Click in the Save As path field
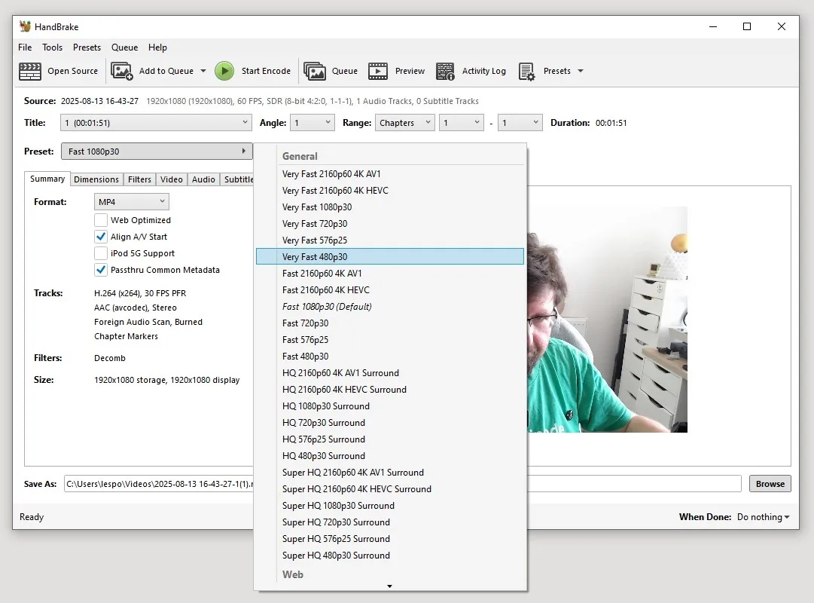This screenshot has width=814, height=603. point(159,484)
